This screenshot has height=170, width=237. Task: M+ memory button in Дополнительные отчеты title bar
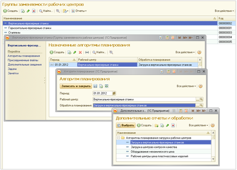[199, 111]
